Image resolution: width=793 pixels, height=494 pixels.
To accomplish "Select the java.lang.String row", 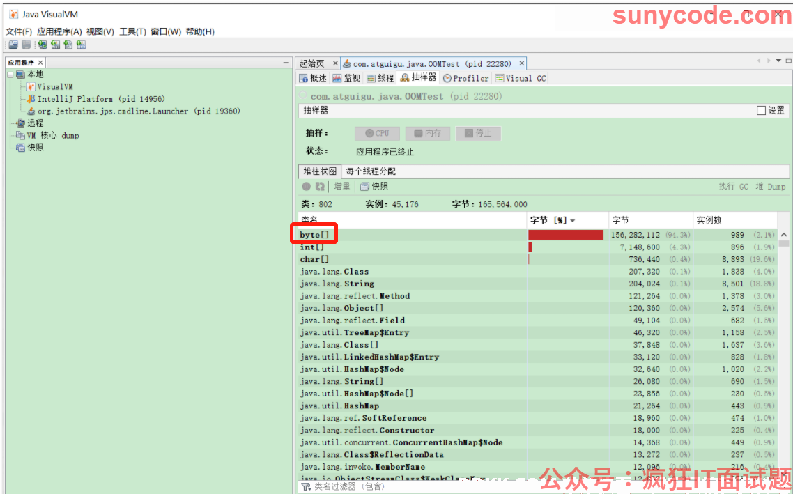I will pyautogui.click(x=537, y=284).
